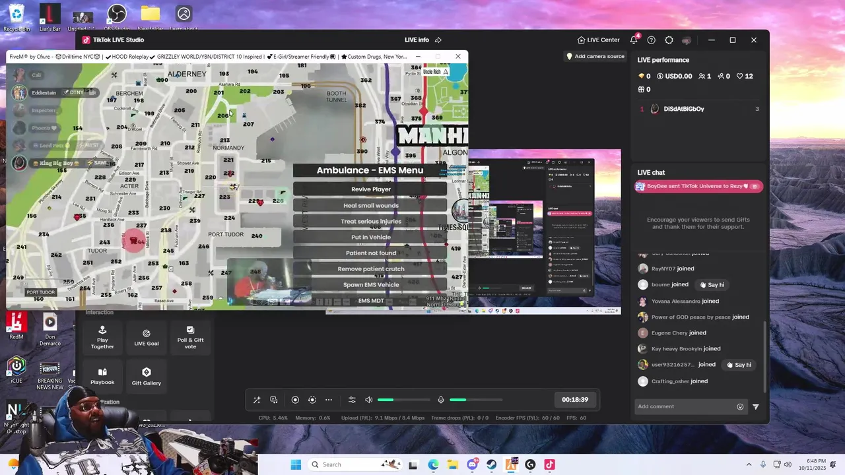Open Discord from the taskbar

click(473, 464)
